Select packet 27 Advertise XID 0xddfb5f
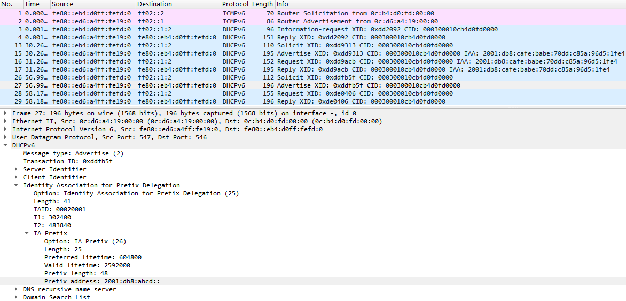Viewport: 626px width, 301px height. (x=313, y=85)
